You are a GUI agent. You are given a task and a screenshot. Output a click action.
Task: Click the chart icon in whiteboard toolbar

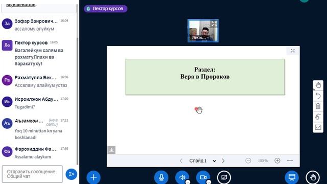(x=318, y=127)
